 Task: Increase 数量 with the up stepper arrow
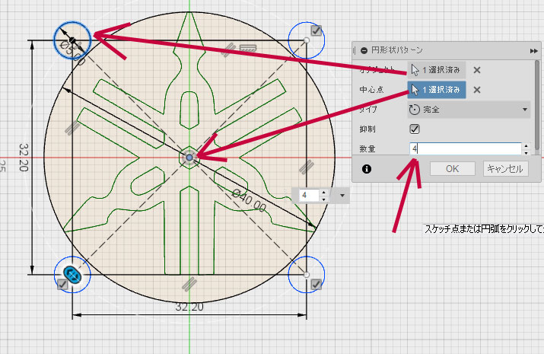[x=526, y=145]
